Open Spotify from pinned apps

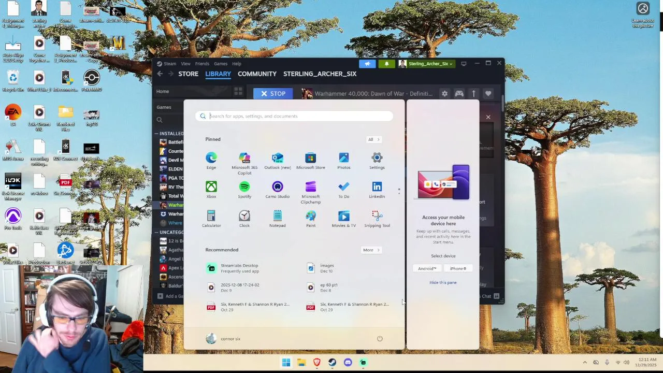[x=244, y=190]
